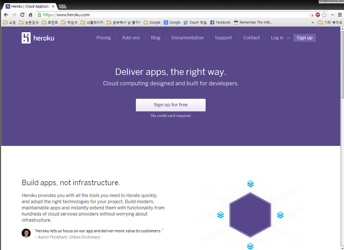Click 'No credit card required' text
344x250 pixels.
[x=171, y=115]
